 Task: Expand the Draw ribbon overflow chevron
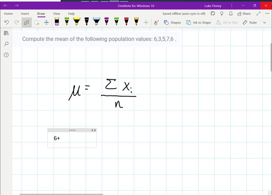(x=264, y=23)
